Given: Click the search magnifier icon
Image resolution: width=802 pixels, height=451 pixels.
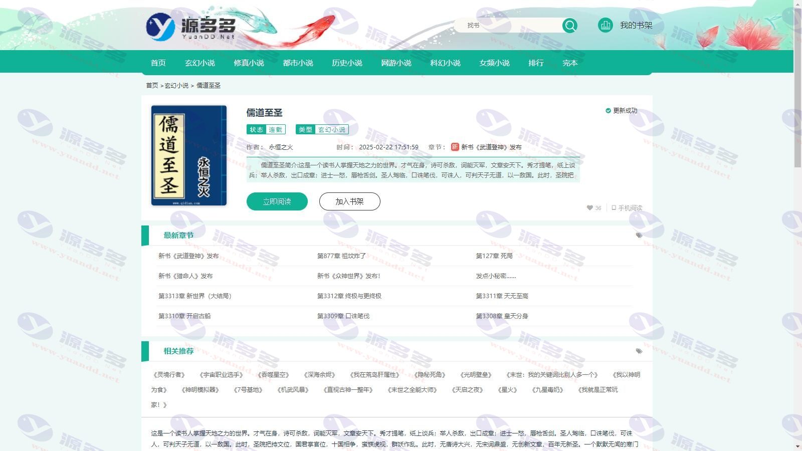Looking at the screenshot, I should point(570,26).
